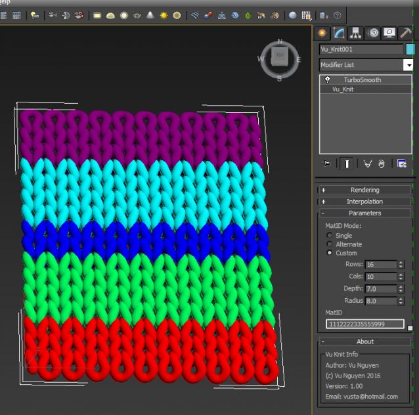The image size is (419, 415).
Task: Open the Create command panel tab
Action: tap(322, 33)
